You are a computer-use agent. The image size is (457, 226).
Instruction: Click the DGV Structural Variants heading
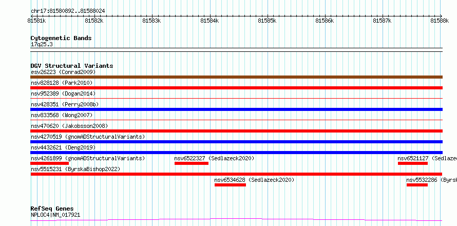pos(72,66)
